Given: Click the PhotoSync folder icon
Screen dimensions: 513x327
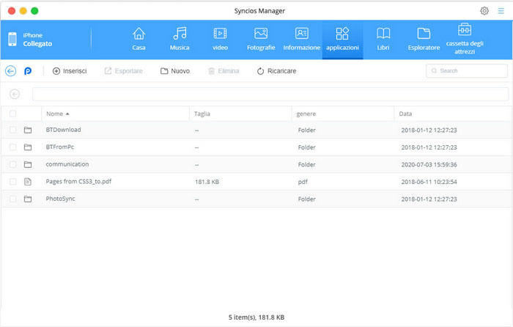Looking at the screenshot, I should click(x=28, y=199).
